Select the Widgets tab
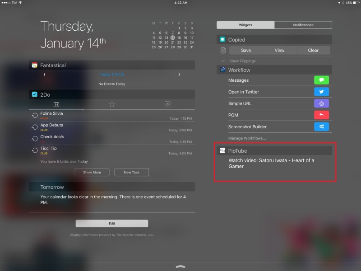 [x=245, y=25]
